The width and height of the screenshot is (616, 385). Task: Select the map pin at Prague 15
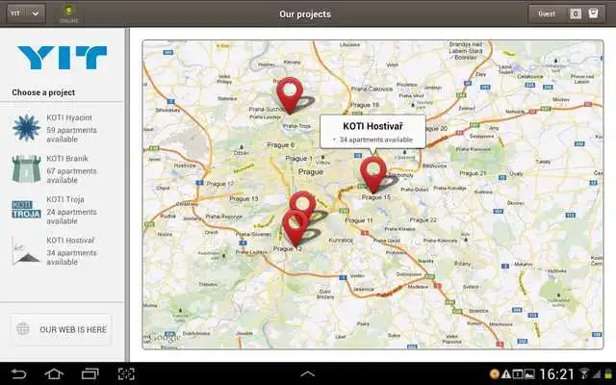[x=373, y=175]
